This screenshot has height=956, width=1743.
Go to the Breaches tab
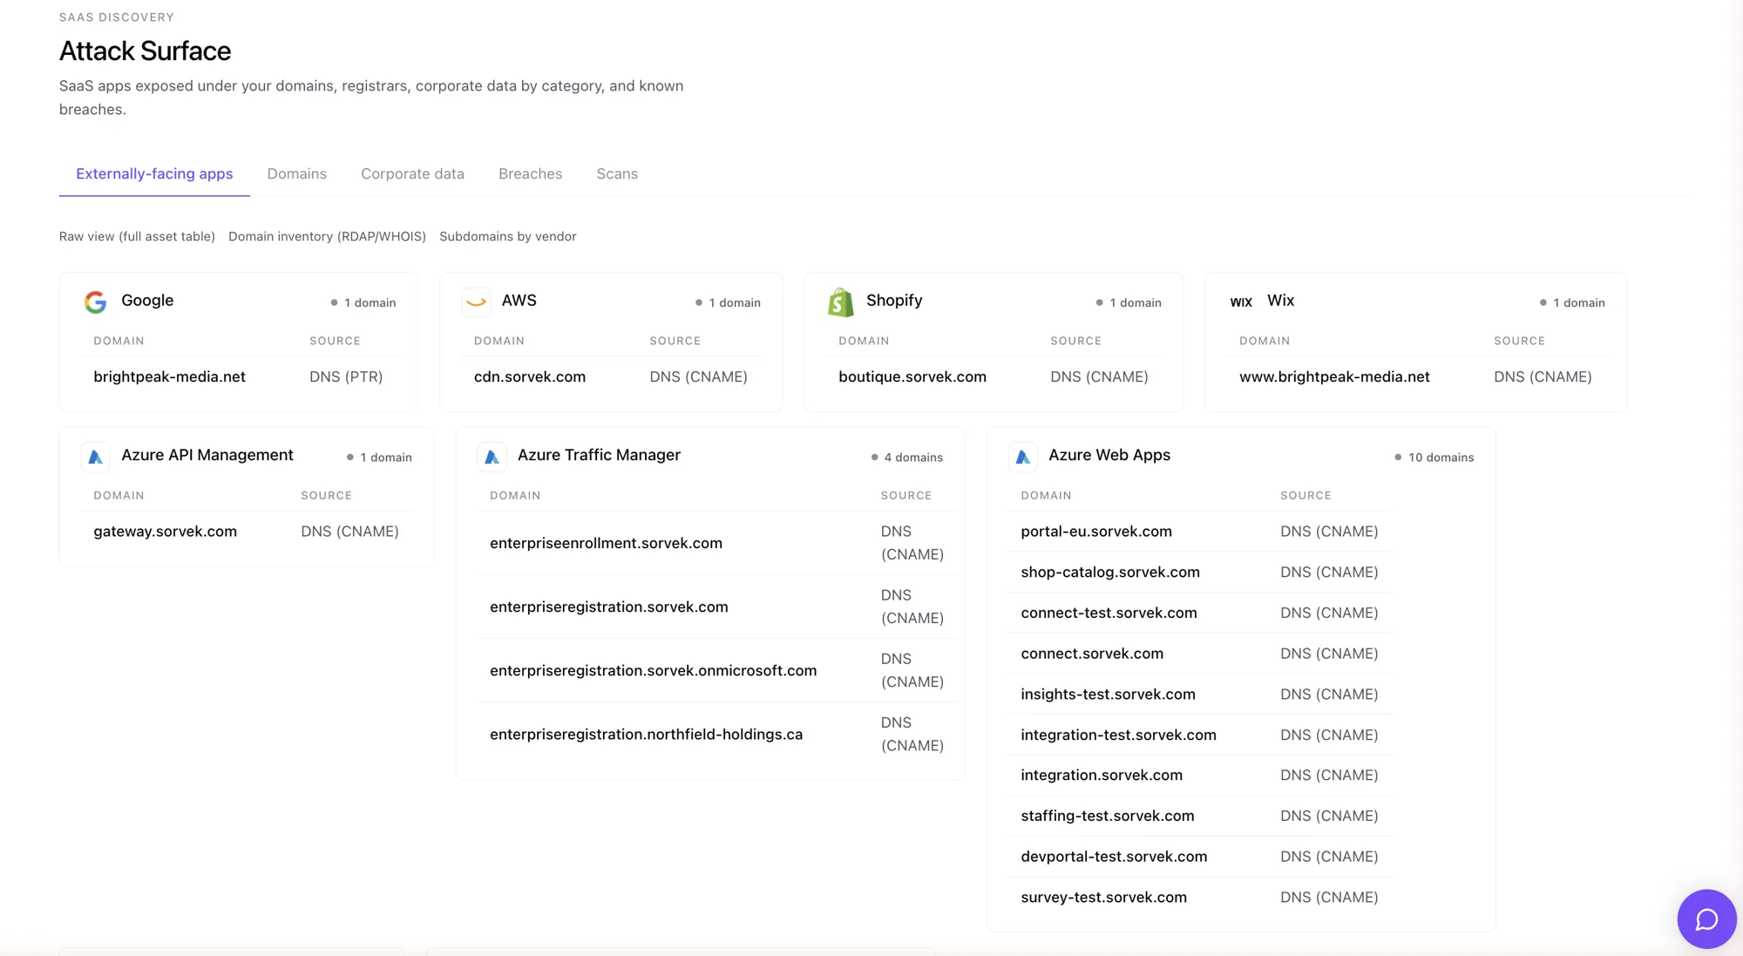530,173
